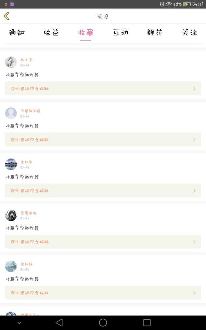Image resolution: width=206 pixels, height=330 pixels.
Task: Switch to the 收益 tab
Action: 51,33
